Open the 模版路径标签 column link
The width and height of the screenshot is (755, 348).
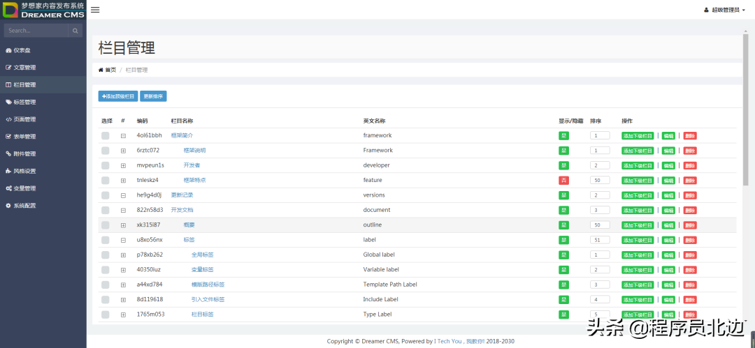tap(208, 285)
